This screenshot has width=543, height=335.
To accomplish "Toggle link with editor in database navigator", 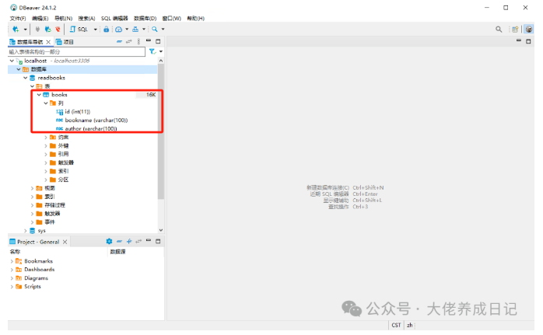I will pyautogui.click(x=129, y=41).
